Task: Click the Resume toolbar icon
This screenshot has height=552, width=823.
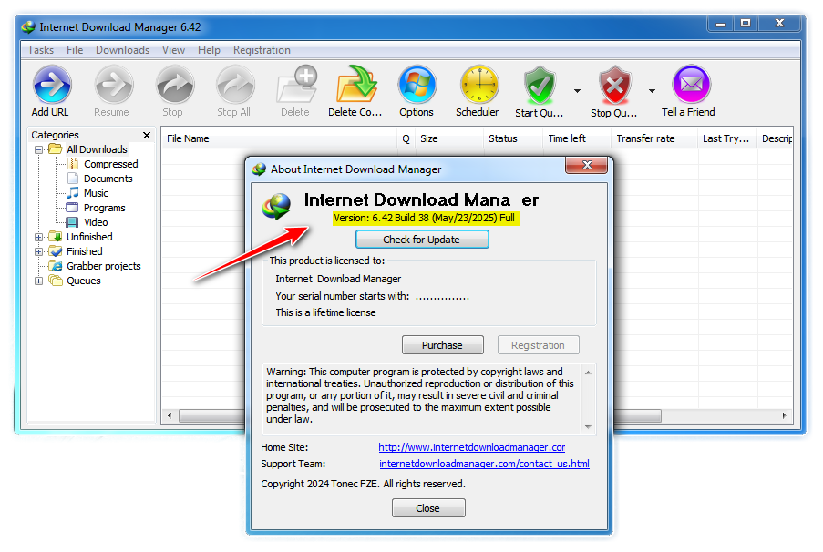Action: [x=113, y=85]
